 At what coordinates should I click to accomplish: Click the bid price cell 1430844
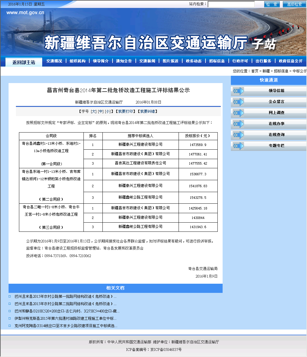[x=198, y=218]
